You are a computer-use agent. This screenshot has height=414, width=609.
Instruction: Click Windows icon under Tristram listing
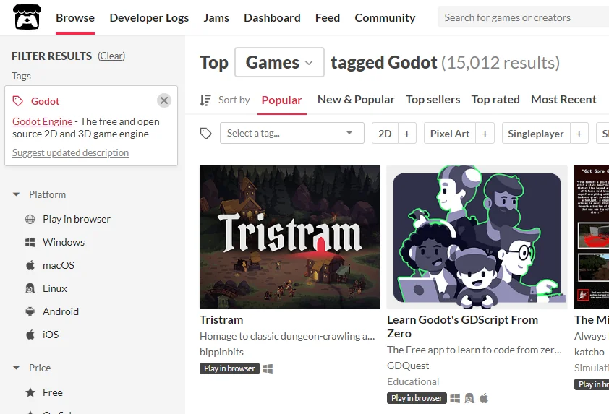pos(268,368)
